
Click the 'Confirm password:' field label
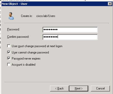[18, 37]
